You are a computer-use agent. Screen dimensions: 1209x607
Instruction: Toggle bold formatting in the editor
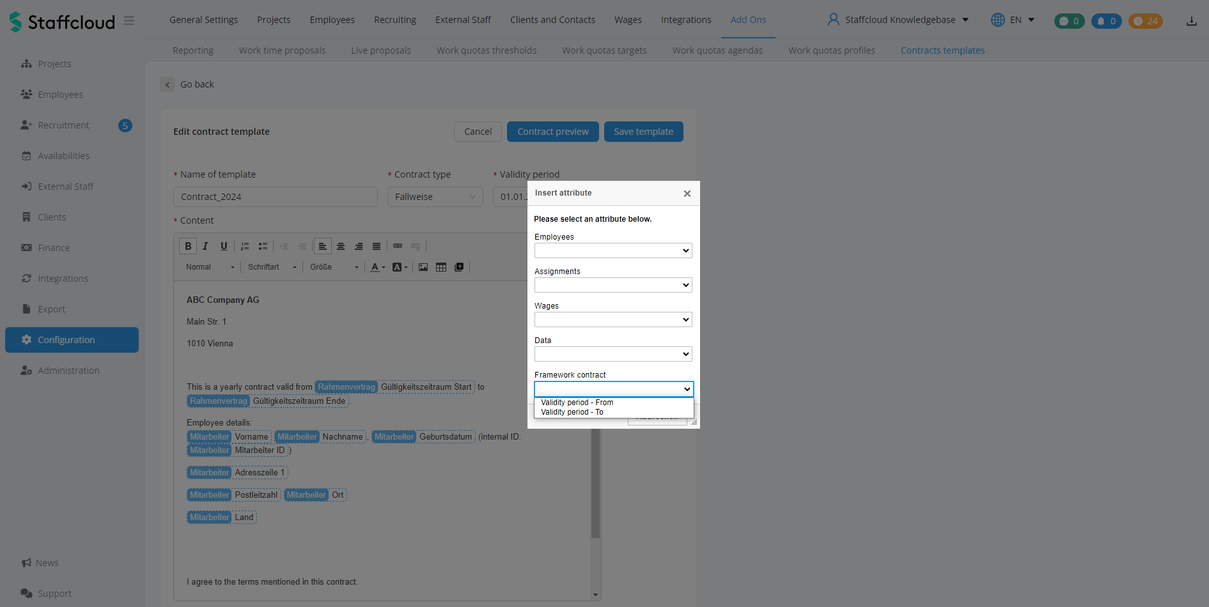point(188,246)
